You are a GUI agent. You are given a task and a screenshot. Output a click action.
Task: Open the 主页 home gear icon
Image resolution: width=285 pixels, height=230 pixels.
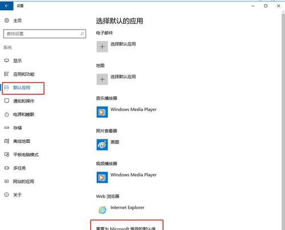[7, 20]
